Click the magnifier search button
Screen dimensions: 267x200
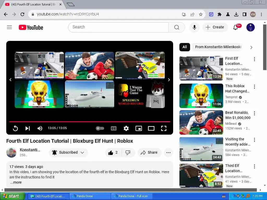coord(177,27)
